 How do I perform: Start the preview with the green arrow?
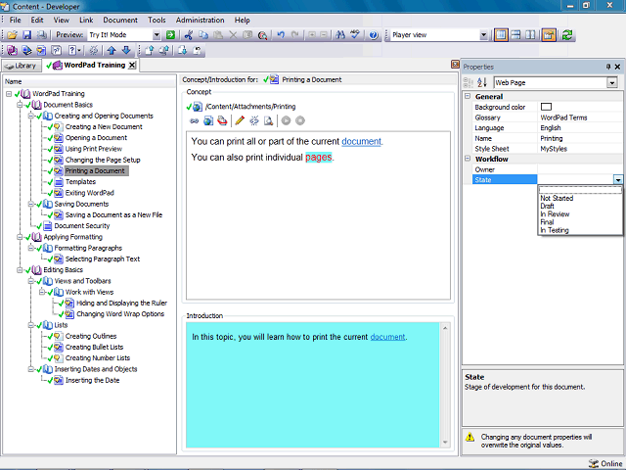click(170, 35)
